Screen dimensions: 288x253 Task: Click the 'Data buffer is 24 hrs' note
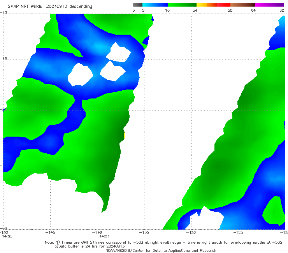pyautogui.click(x=90, y=246)
